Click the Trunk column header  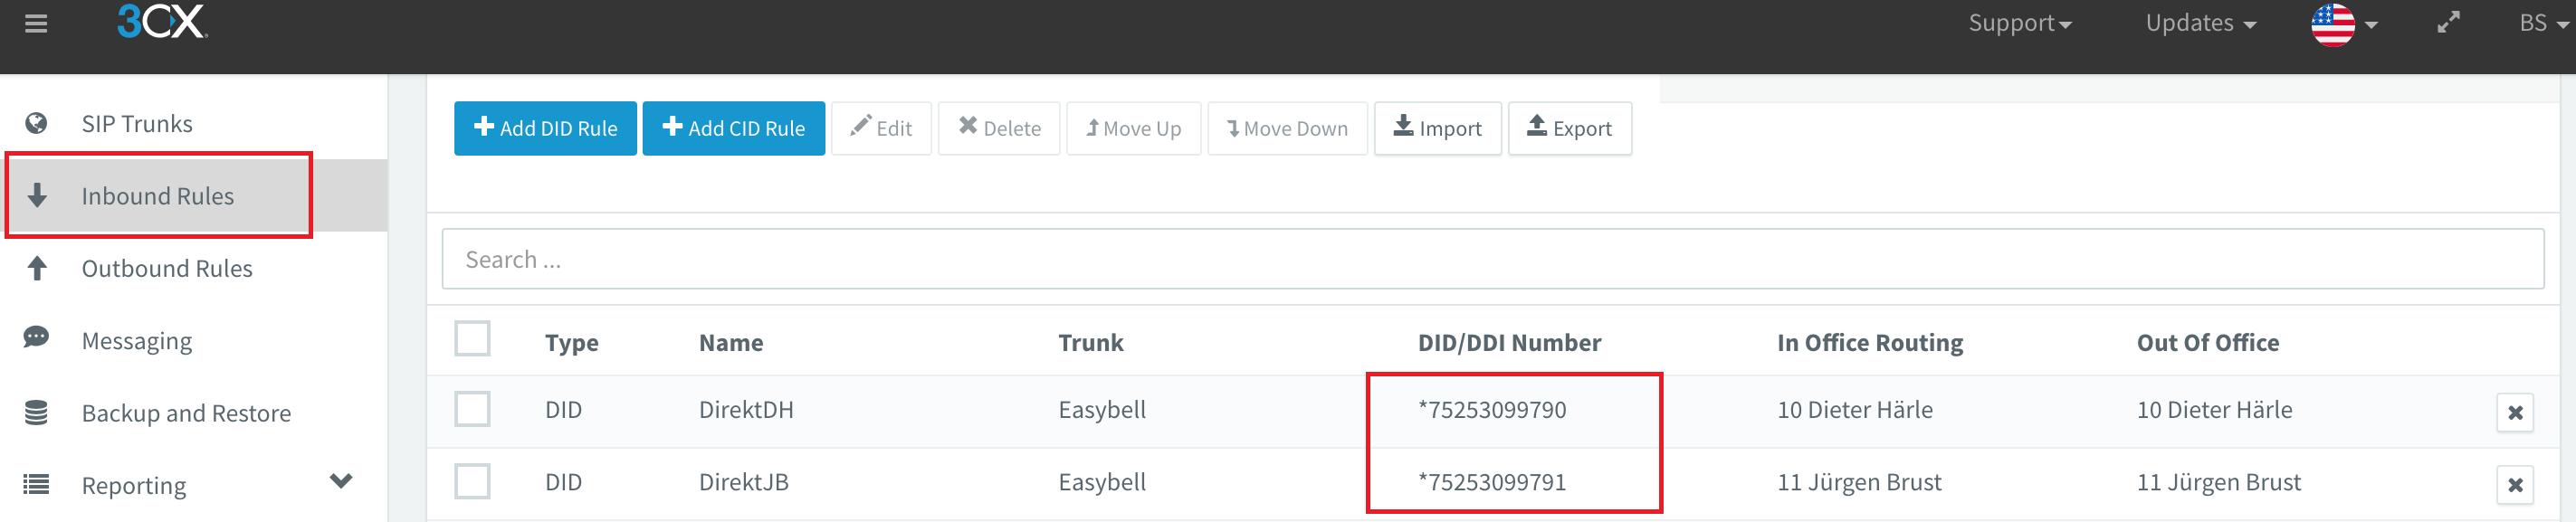(1090, 342)
